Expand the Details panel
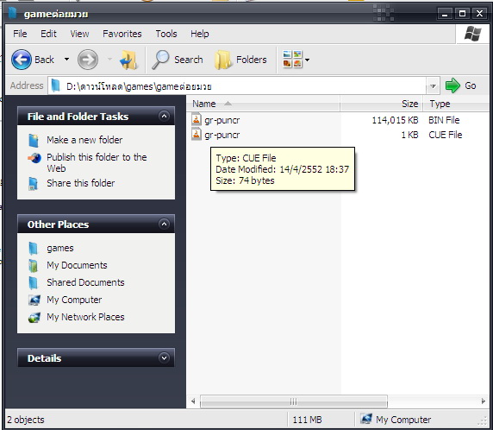 coord(164,357)
